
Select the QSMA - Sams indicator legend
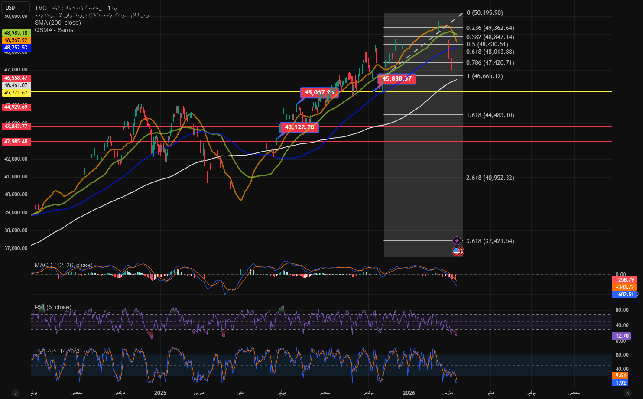pos(54,30)
